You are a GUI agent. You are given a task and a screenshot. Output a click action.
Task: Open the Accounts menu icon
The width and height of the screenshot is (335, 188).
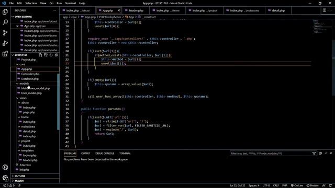(x=5, y=167)
